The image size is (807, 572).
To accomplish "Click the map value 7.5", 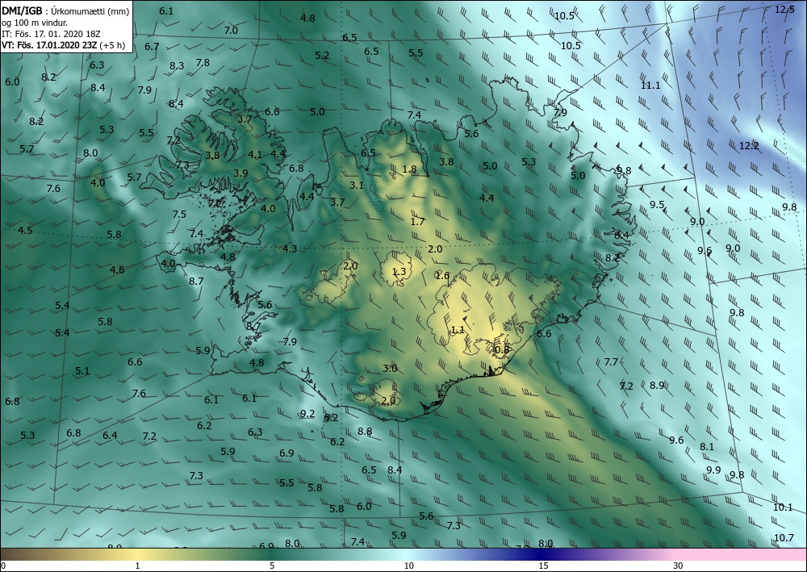I will pos(179,215).
